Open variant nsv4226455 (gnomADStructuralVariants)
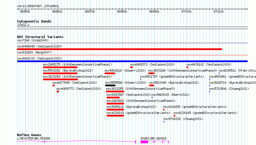 (x=195, y=107)
